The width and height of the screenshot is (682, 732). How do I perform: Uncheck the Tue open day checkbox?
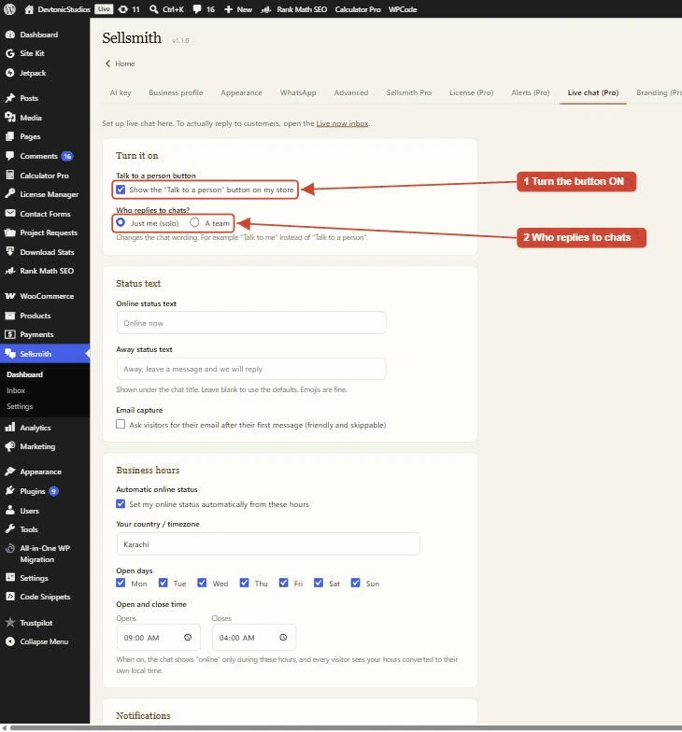click(163, 583)
